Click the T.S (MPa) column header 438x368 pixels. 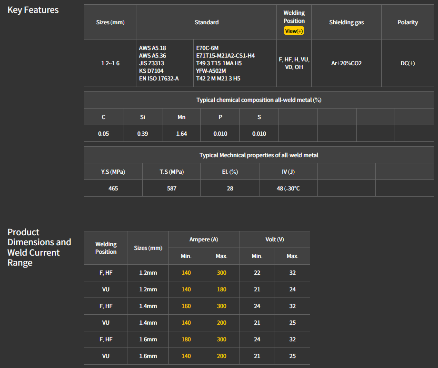pos(171,172)
